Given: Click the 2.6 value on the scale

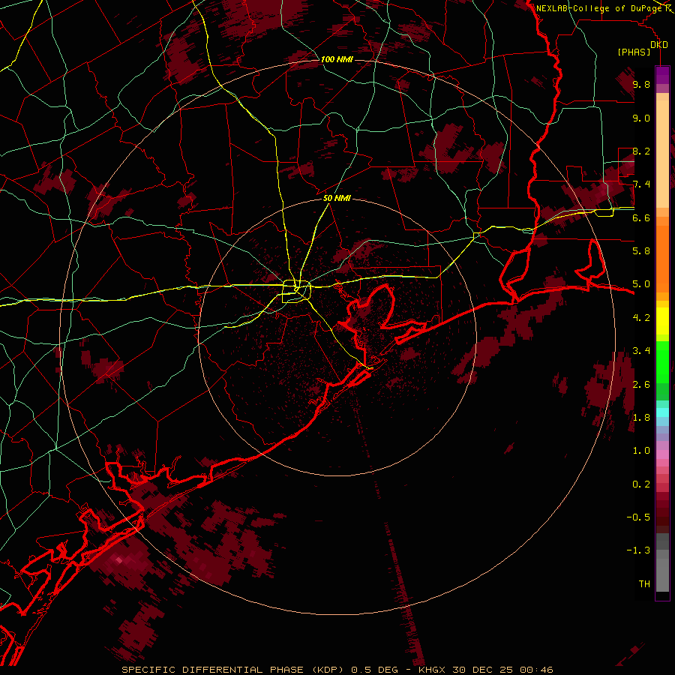Looking at the screenshot, I should tap(641, 385).
